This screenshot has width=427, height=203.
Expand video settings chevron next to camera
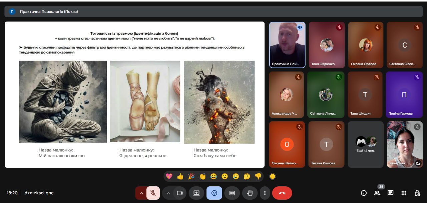(168, 193)
